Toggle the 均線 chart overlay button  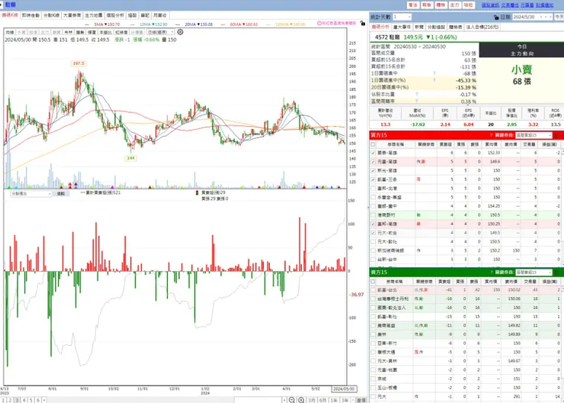tap(10, 32)
